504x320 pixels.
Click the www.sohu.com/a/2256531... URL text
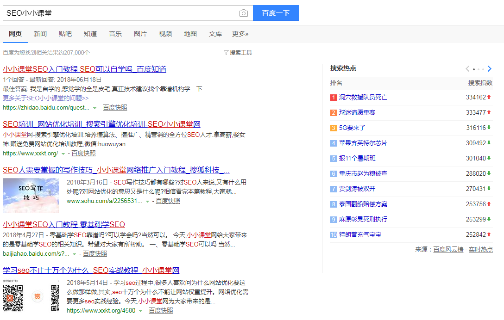(x=104, y=201)
